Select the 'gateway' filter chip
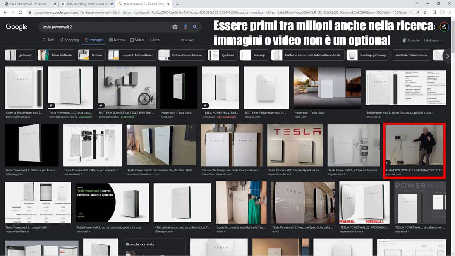455x256 pixels. 20,55
